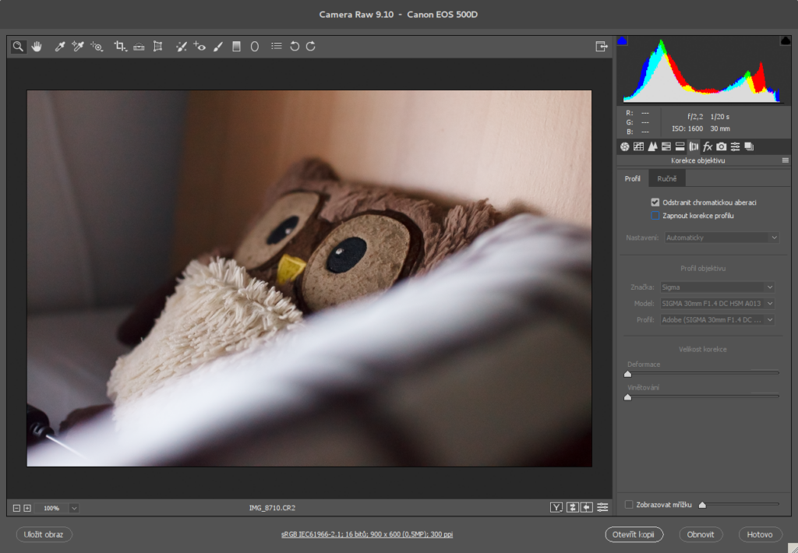Click the Uložit obraz button
798x553 pixels.
coord(44,534)
